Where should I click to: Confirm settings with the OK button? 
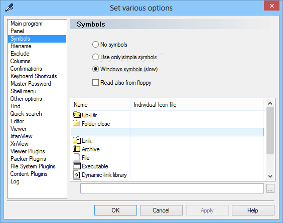115,210
